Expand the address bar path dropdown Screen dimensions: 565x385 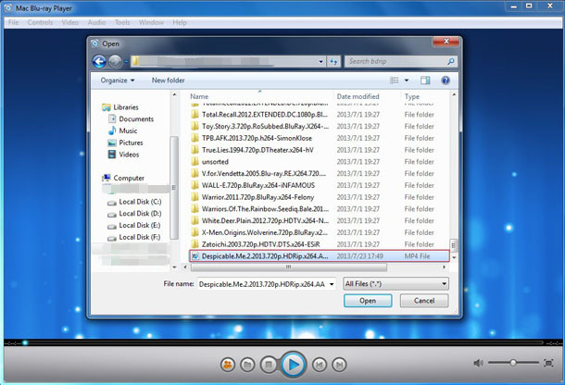320,62
